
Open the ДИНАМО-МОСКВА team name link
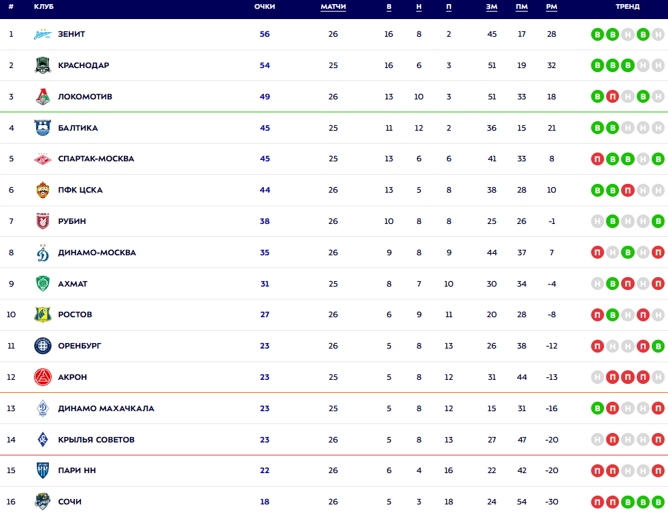(x=97, y=253)
